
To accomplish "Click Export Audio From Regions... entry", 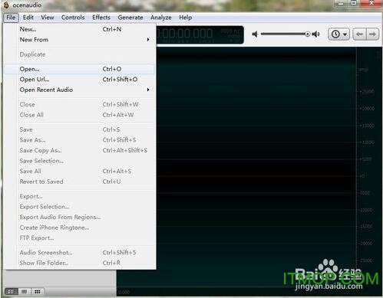I will tap(79, 217).
